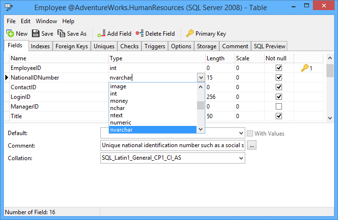
Task: Enable Not null for ManagerID
Action: click(x=279, y=107)
